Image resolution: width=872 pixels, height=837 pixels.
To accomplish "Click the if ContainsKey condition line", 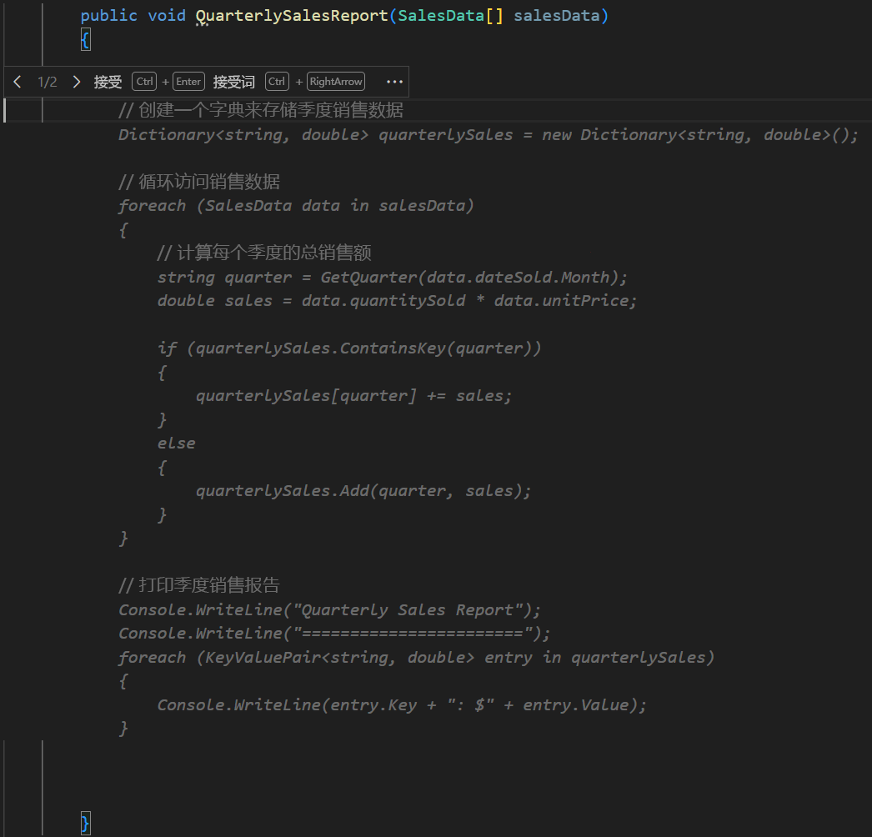I will [348, 348].
